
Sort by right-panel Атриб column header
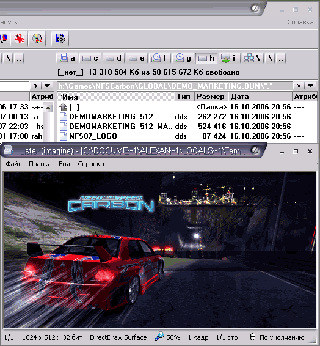305,97
